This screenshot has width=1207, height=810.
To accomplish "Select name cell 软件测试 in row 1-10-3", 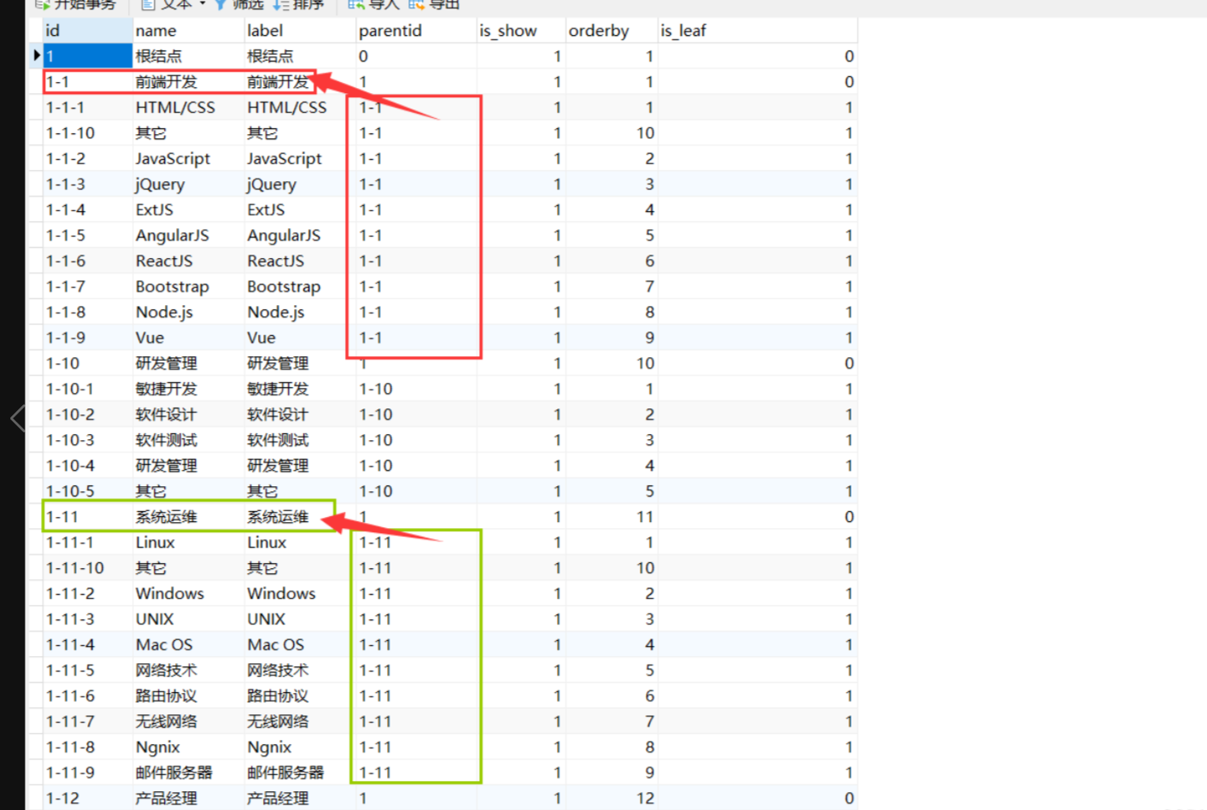I will pos(188,441).
